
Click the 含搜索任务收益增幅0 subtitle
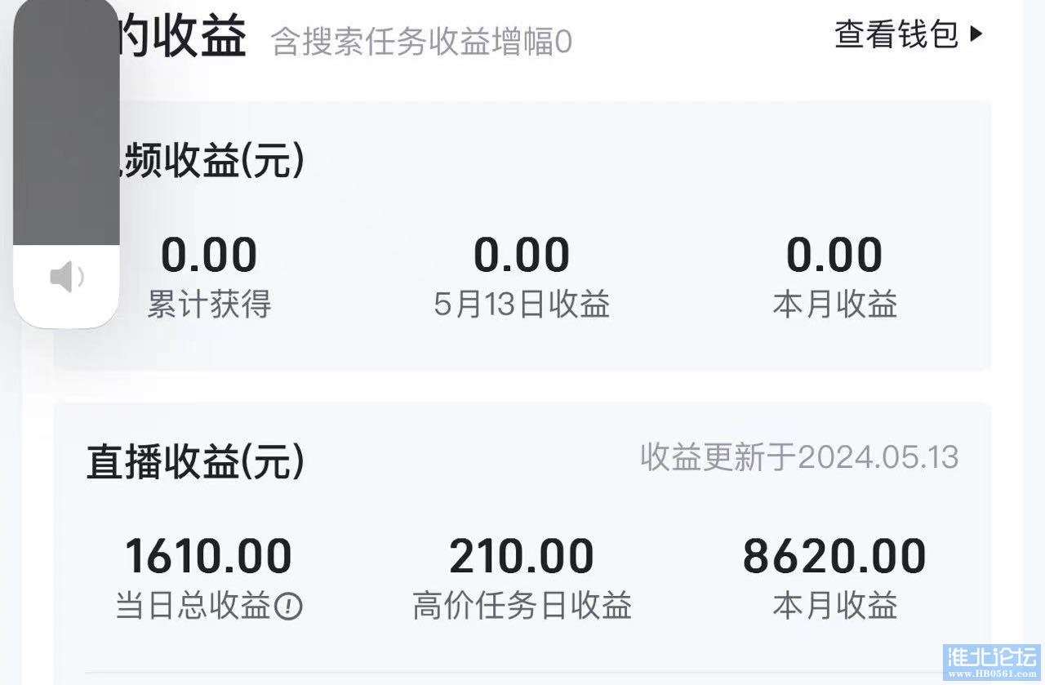click(x=421, y=42)
